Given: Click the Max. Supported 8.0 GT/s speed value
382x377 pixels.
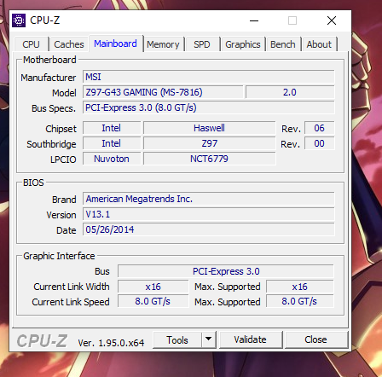Looking at the screenshot, I should tap(300, 301).
